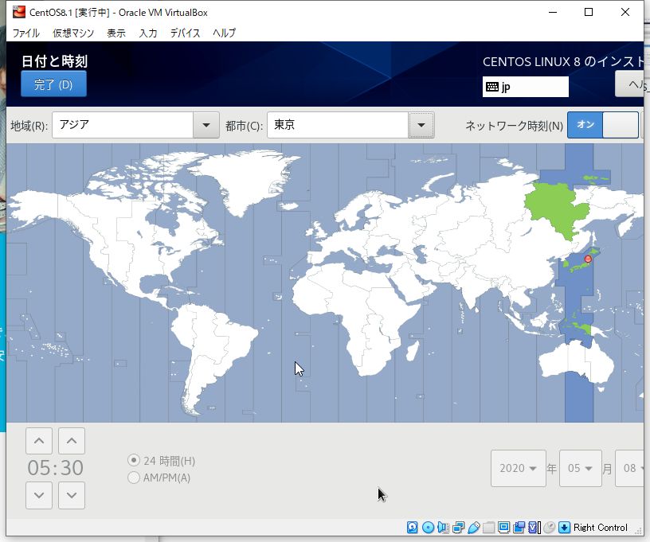Decrease the minutes with down arrow
The image size is (650, 542).
pos(72,495)
